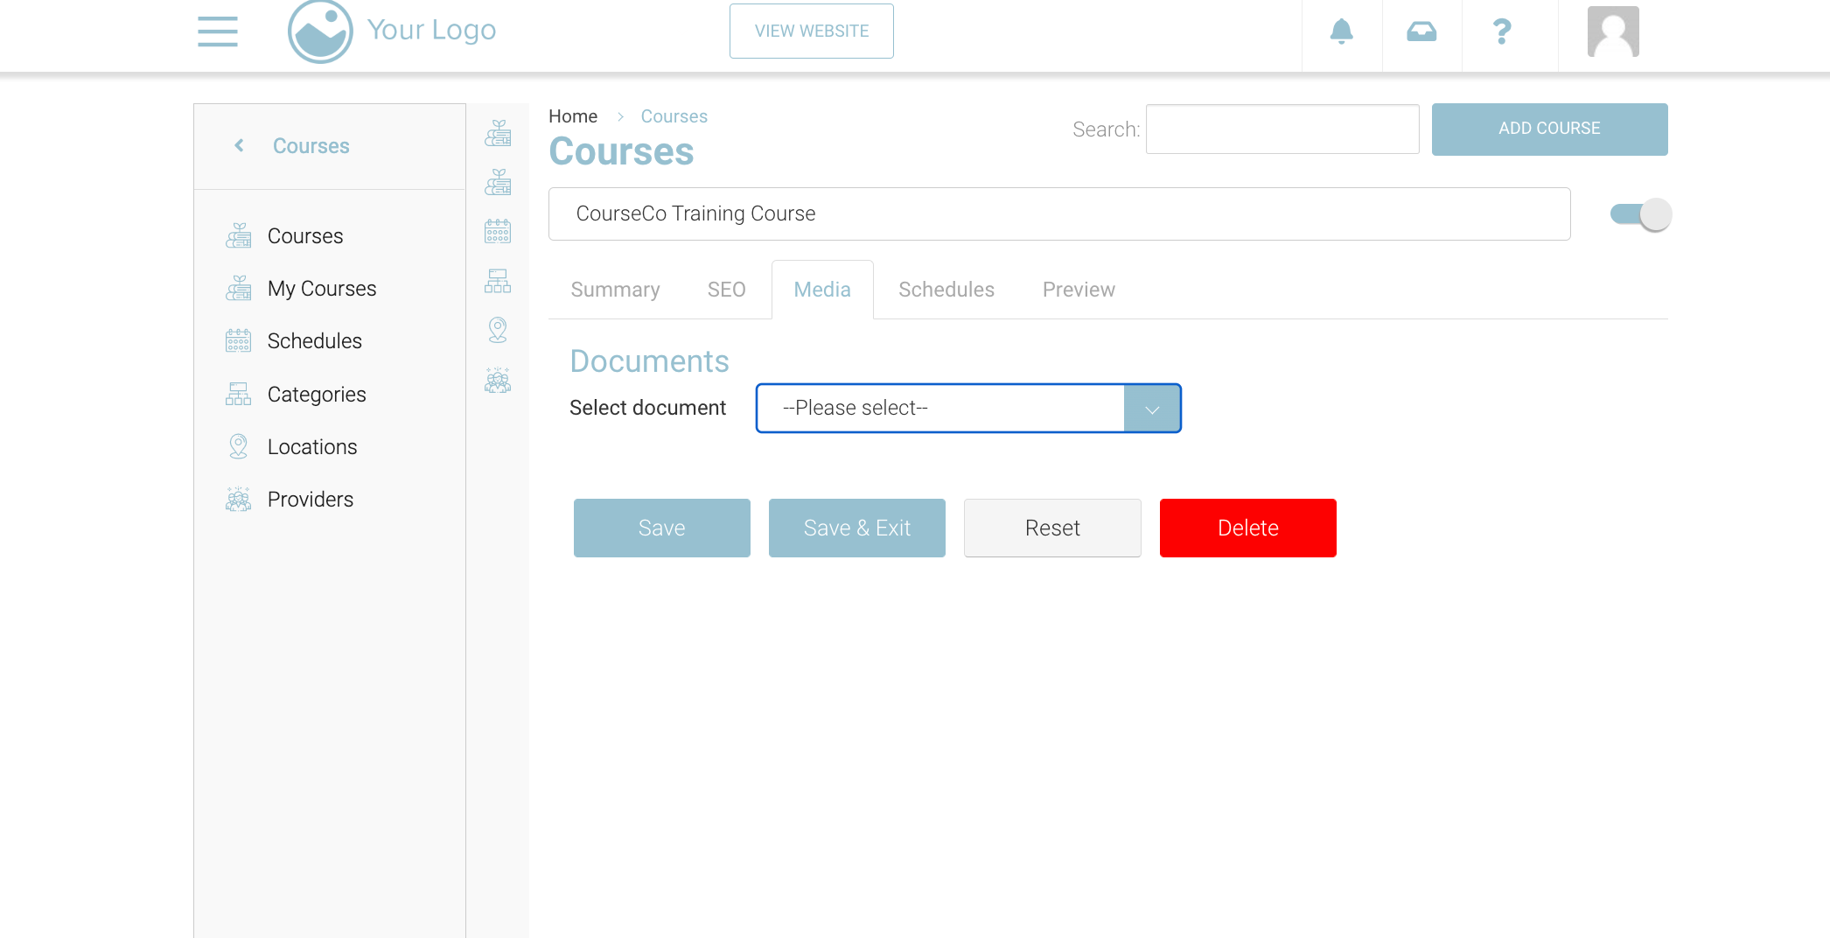
Task: Click into the Search input field
Action: tap(1282, 129)
